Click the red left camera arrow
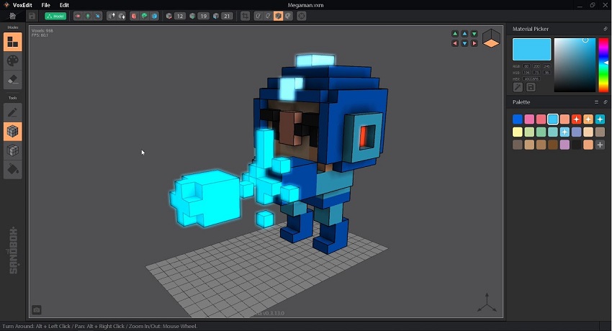 455,43
